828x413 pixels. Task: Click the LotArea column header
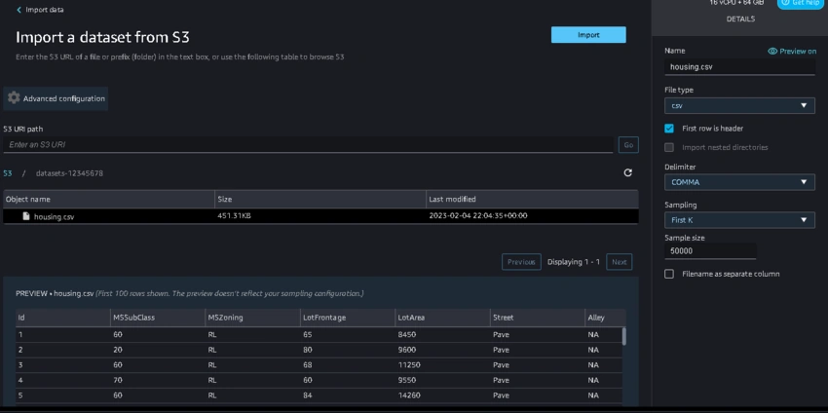(443, 318)
